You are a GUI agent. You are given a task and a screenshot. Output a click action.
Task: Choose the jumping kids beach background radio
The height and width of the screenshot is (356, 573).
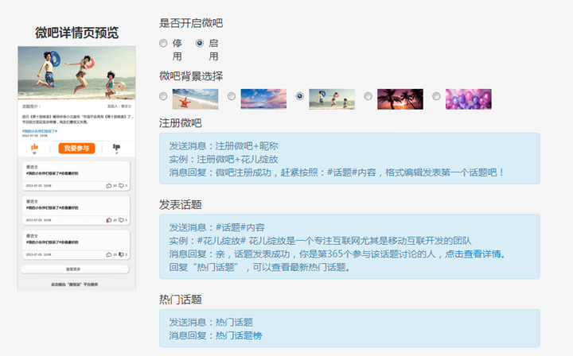300,96
